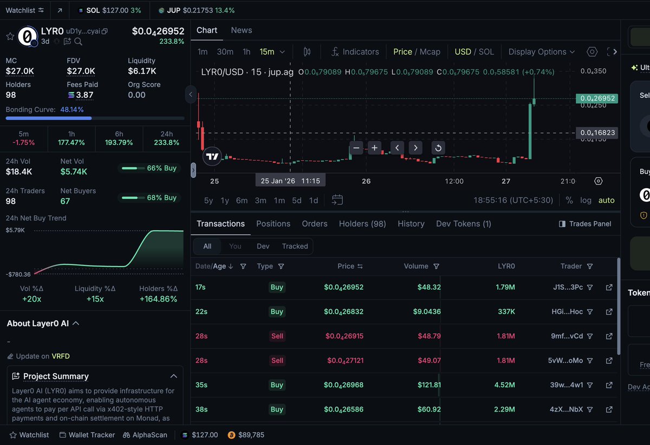The height and width of the screenshot is (445, 650).
Task: Click the Bonding Curve progress bar
Action: [95, 118]
